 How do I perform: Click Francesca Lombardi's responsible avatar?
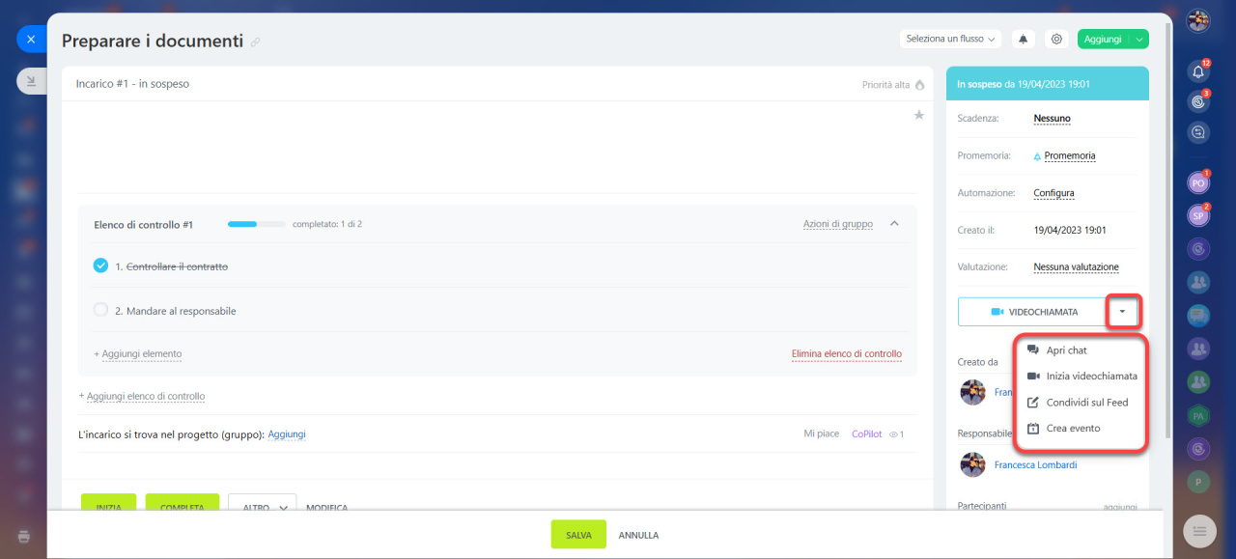(972, 464)
